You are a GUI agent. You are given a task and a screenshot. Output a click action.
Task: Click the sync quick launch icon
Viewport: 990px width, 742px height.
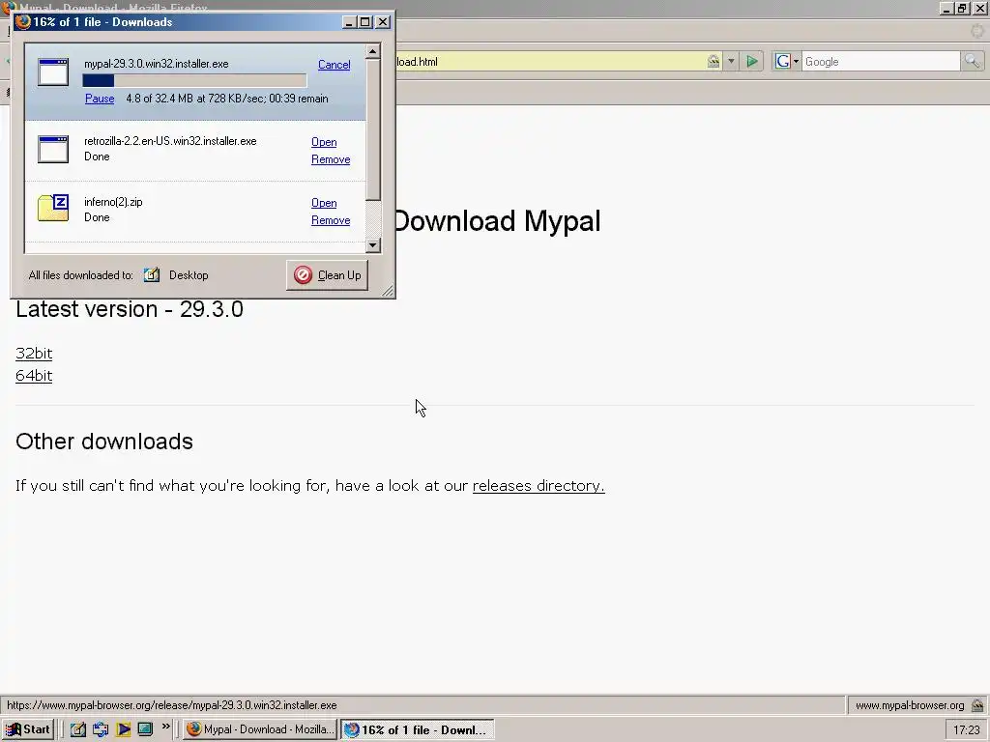(101, 729)
